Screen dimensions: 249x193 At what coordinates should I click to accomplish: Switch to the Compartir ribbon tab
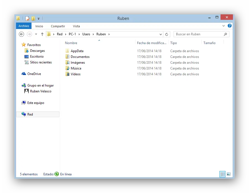click(x=58, y=26)
